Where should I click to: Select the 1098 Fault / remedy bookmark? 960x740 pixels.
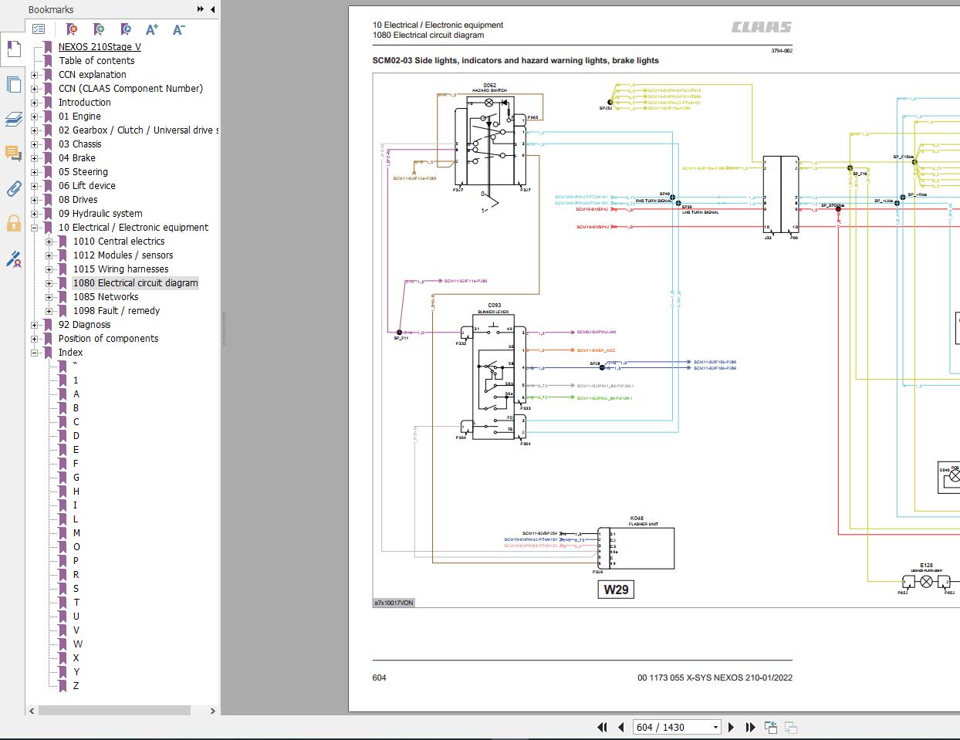click(116, 311)
